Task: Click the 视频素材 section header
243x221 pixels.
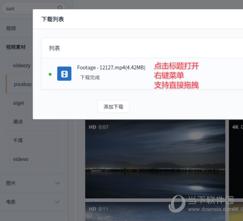Action: 15,47
